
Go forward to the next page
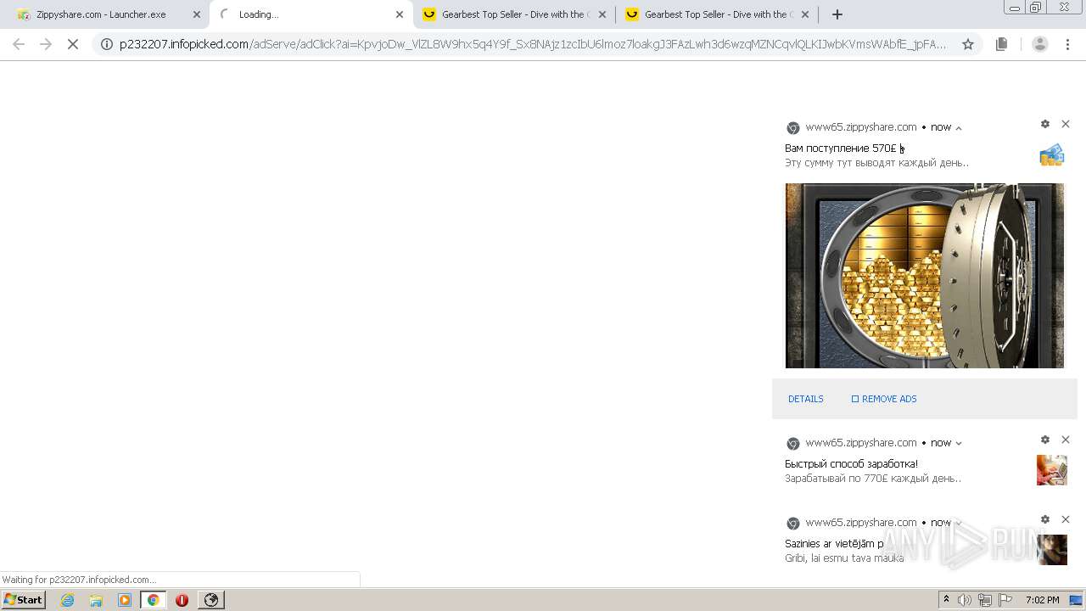(x=46, y=44)
